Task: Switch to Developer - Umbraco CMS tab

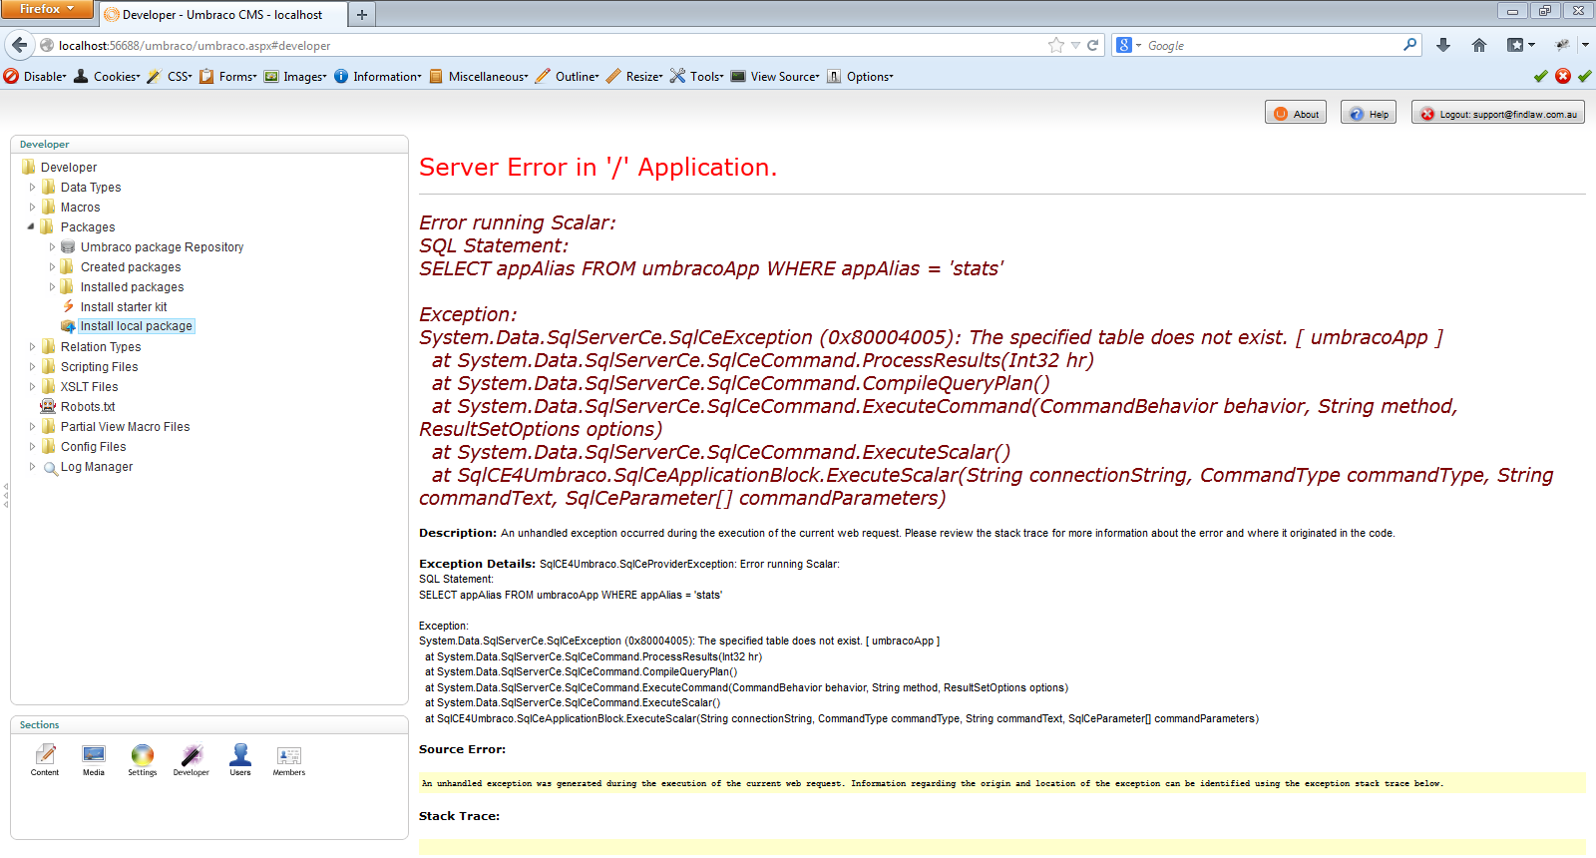Action: 222,14
